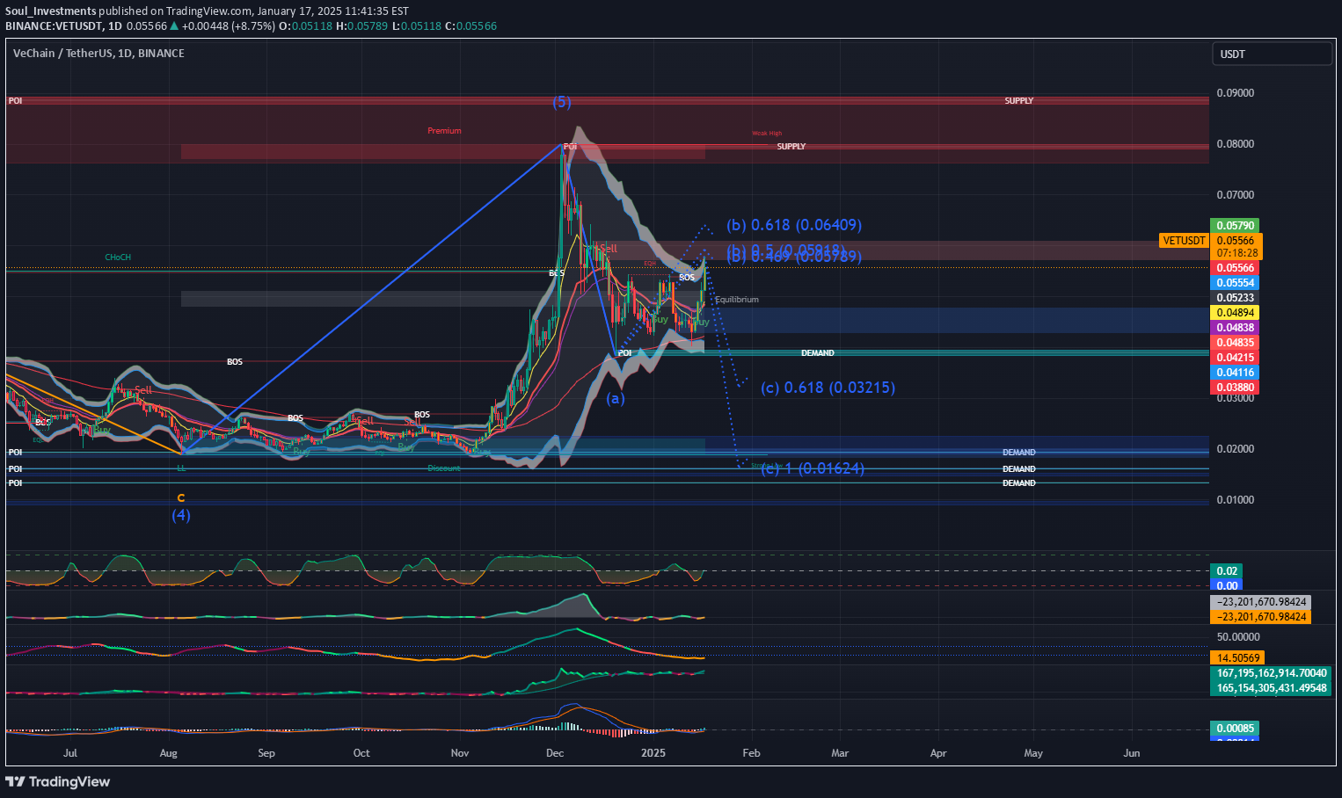Click the Discount zone label
The height and width of the screenshot is (798, 1342).
pos(444,468)
